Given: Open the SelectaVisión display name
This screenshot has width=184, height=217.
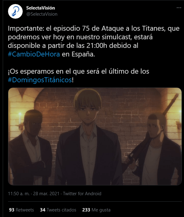Looking at the screenshot, I should point(41,8).
